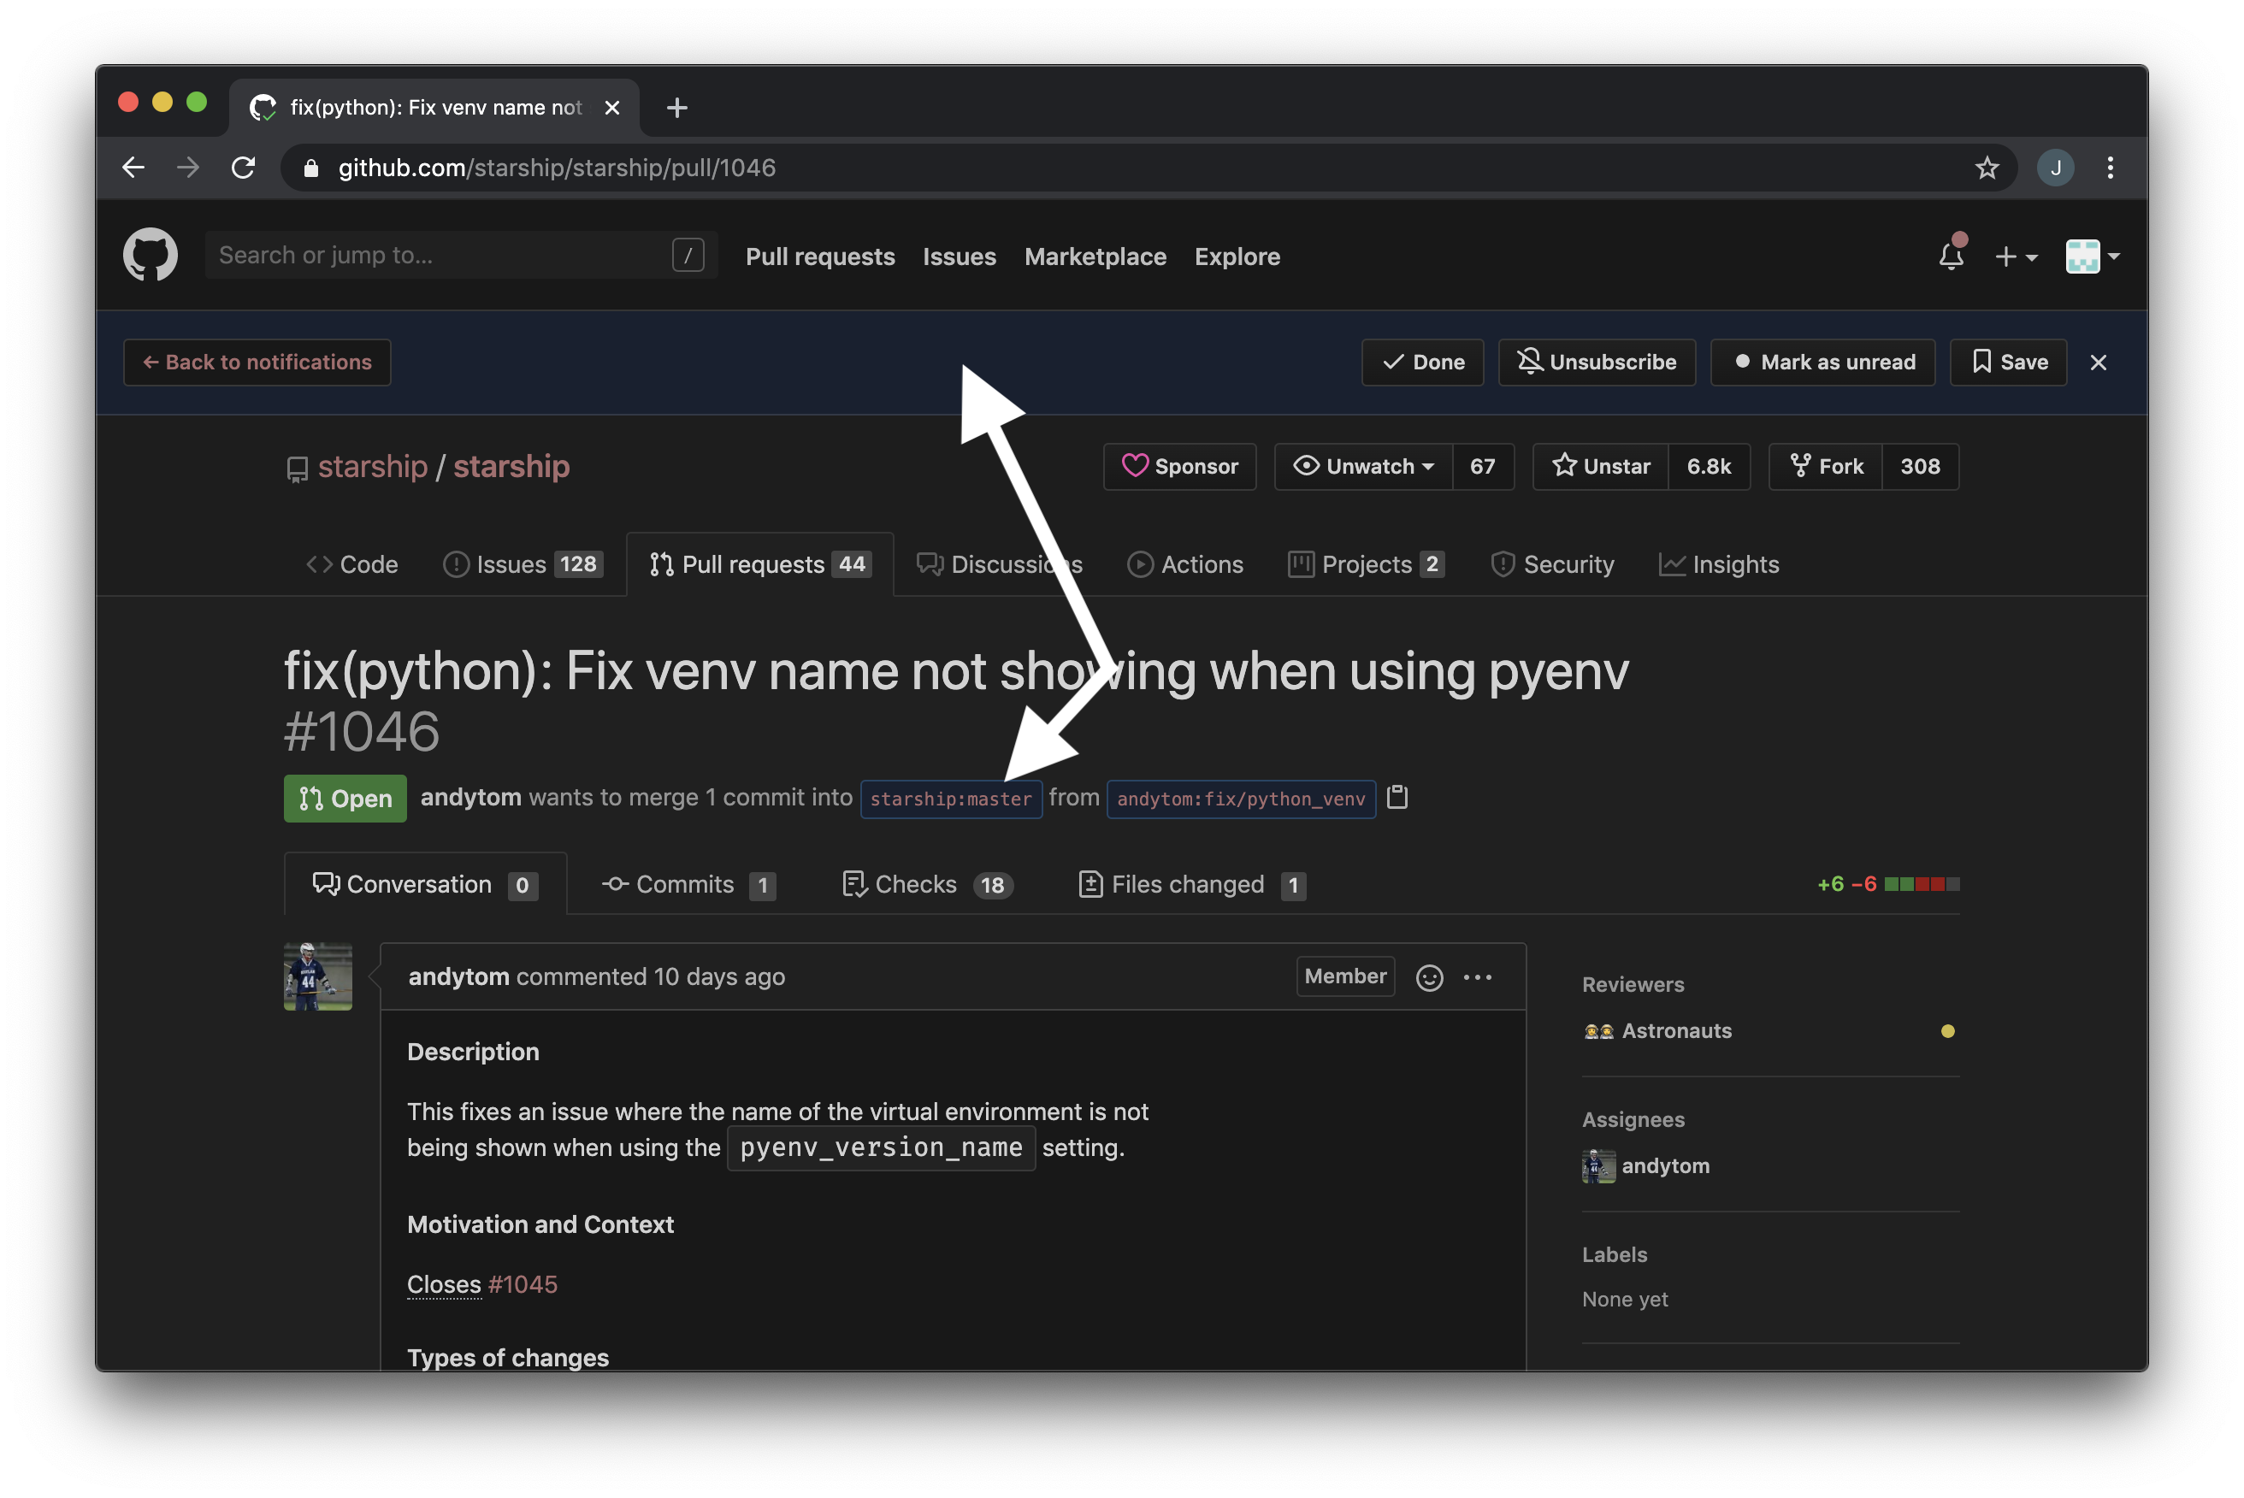This screenshot has height=1498, width=2244.
Task: Unstar the starship repository
Action: coord(1601,466)
